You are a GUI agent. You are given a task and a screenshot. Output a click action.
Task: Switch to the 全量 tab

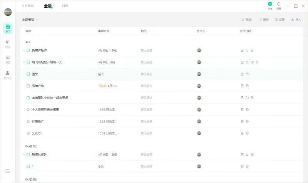[x=48, y=6]
